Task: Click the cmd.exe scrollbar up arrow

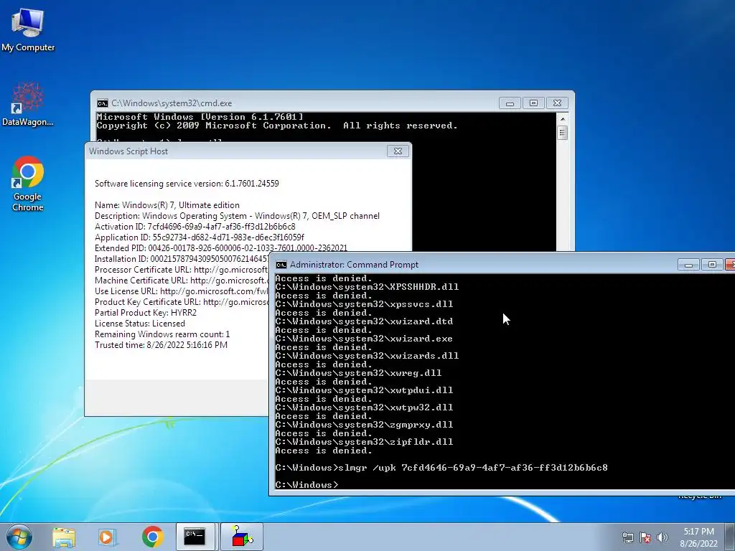Action: (563, 119)
